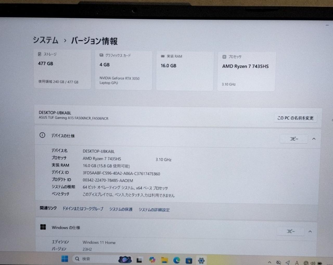The height and width of the screenshot is (265, 333).
Task: Collapse the デバイスの仕様 section
Action: [x=314, y=139]
